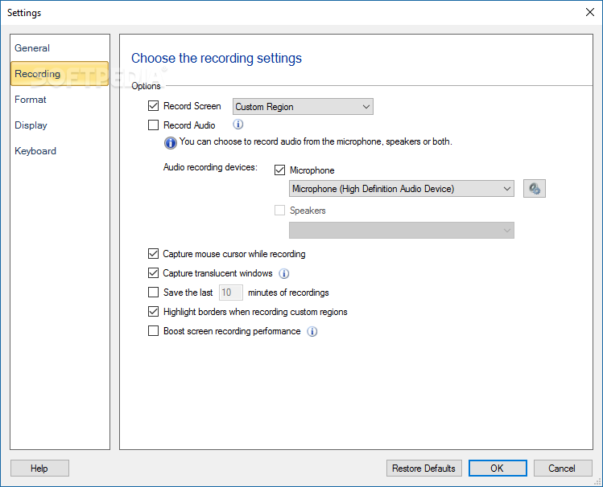
Task: Click the 'minutes of recordings' label text
Action: pyautogui.click(x=288, y=293)
